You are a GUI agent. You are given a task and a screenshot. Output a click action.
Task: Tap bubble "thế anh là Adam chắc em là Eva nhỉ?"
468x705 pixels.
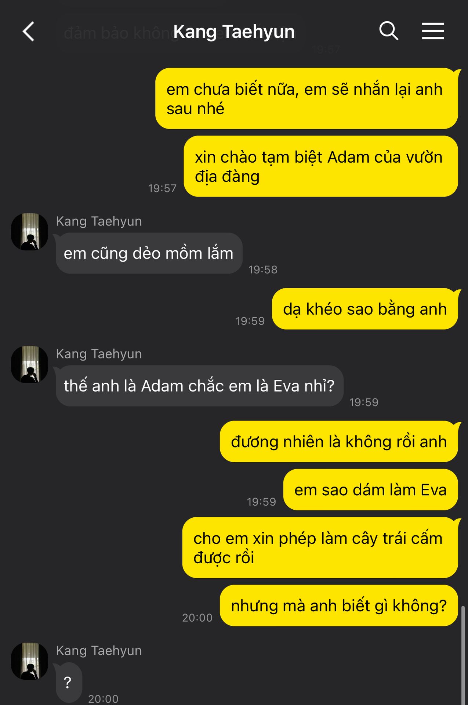[x=199, y=386]
